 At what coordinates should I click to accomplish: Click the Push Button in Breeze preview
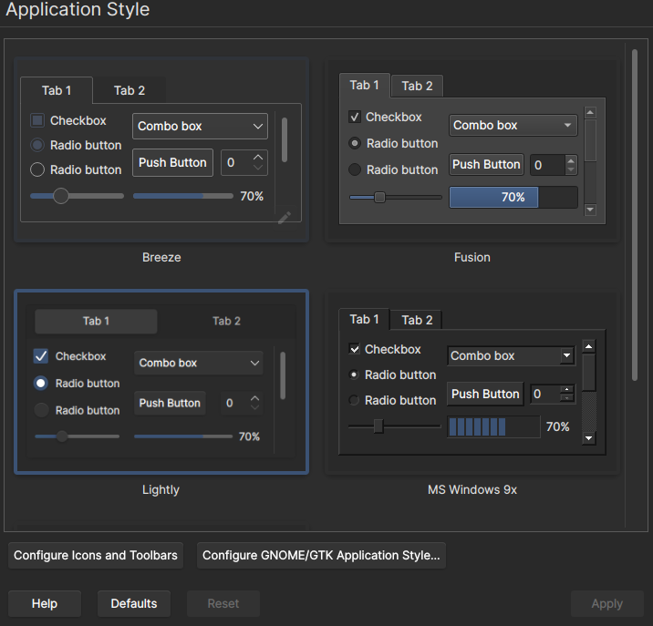173,162
